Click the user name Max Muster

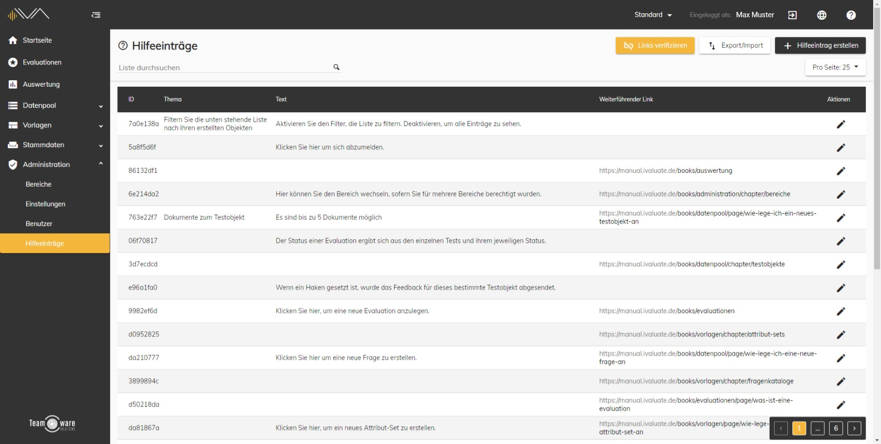pos(755,15)
